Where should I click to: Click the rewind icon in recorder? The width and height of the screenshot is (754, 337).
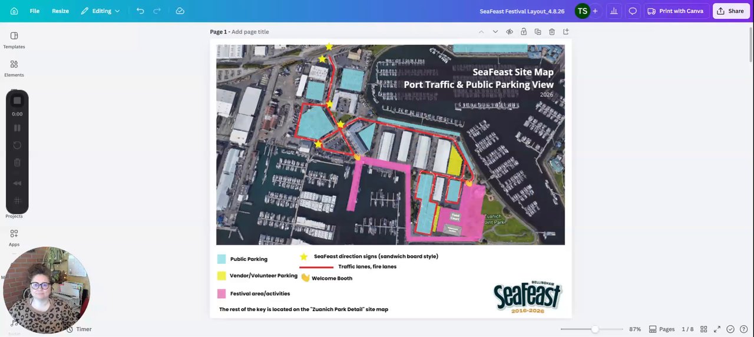coord(17,183)
